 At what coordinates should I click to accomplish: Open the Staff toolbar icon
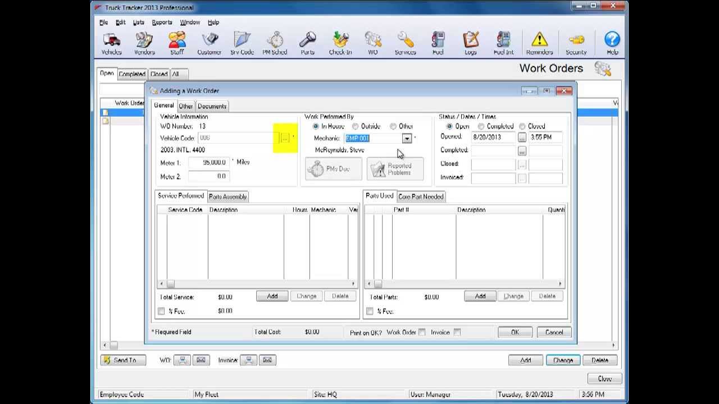tap(177, 44)
